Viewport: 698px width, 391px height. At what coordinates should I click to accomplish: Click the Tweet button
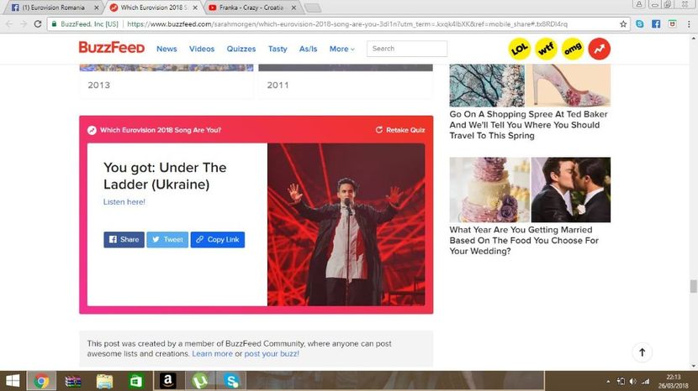point(167,239)
